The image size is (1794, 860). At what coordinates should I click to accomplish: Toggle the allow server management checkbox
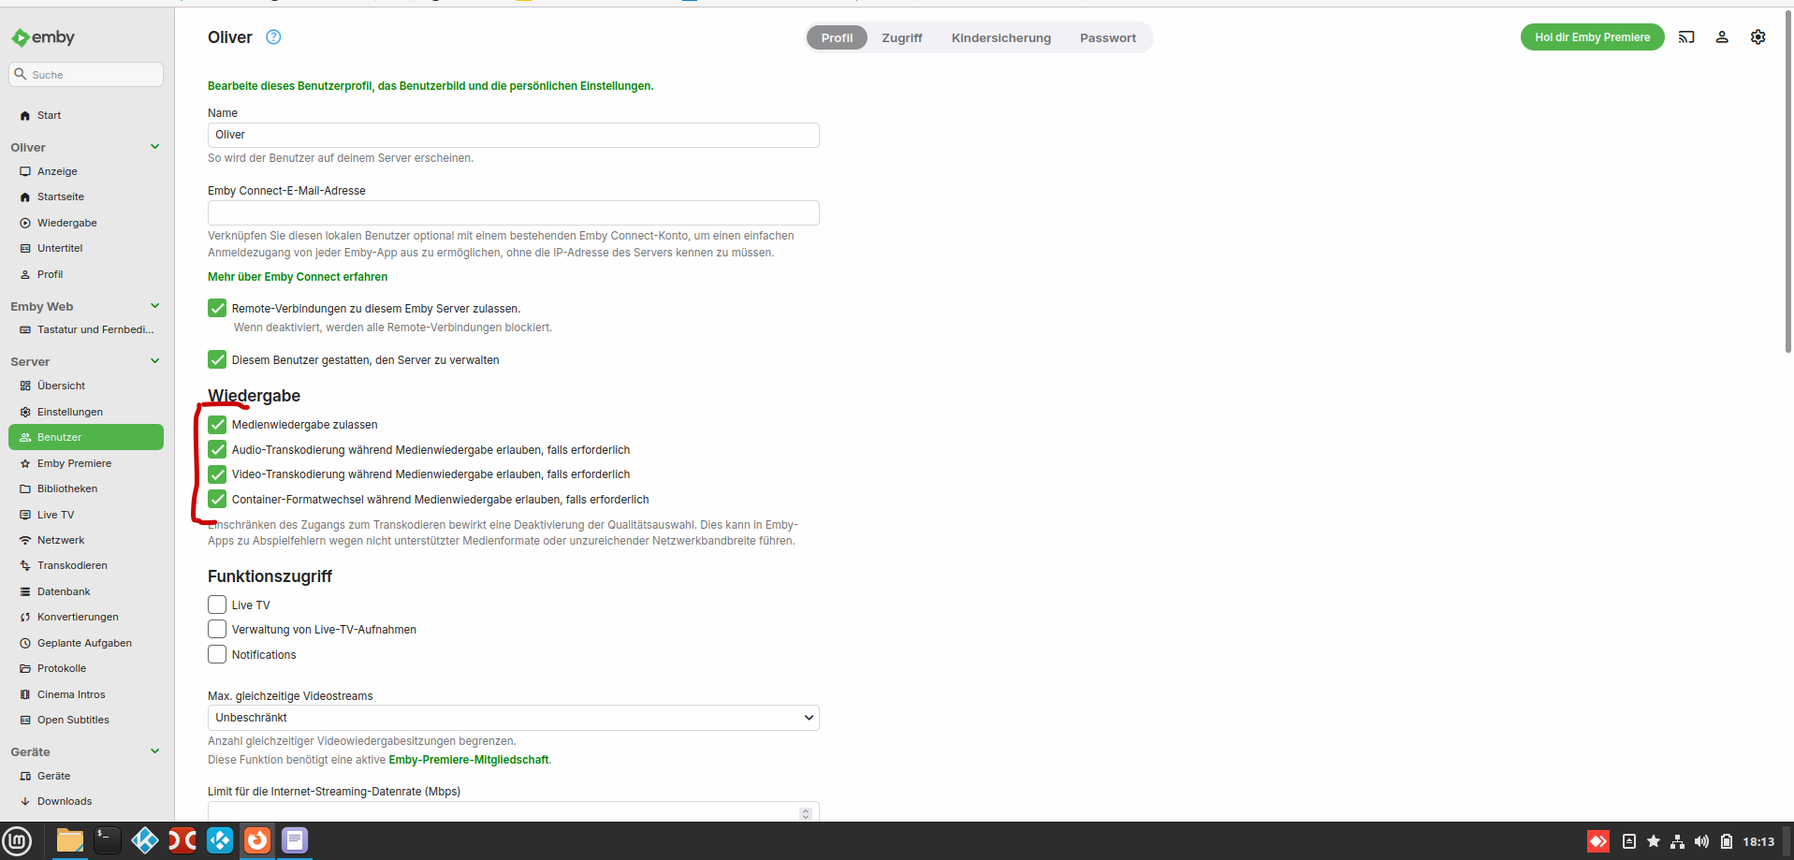217,359
